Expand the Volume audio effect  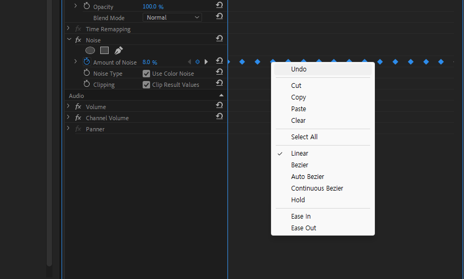[x=68, y=106]
